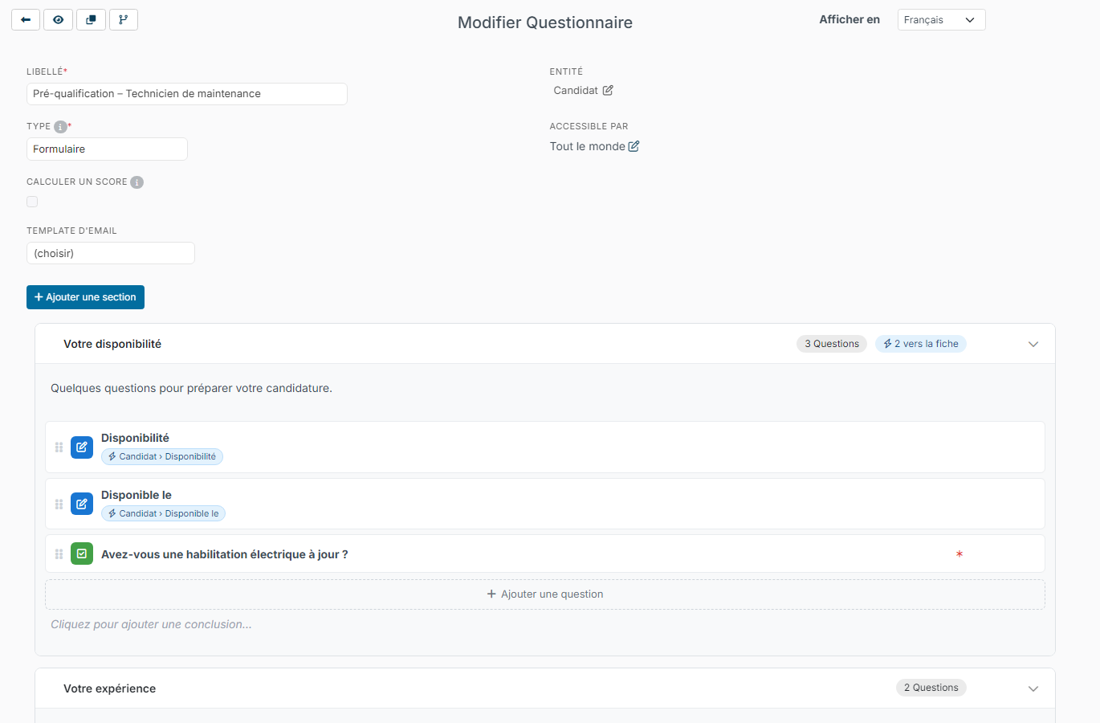Show info about the Type field
Screen dimensions: 1100x723
pos(60,127)
